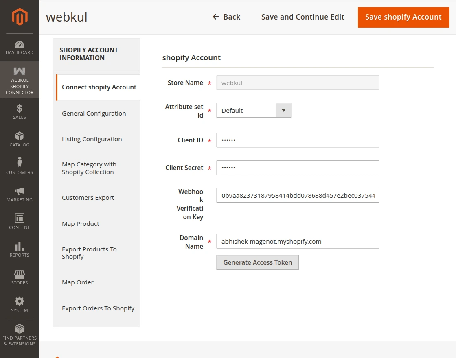
Task: Open the Reports bar chart icon
Action: 20,246
